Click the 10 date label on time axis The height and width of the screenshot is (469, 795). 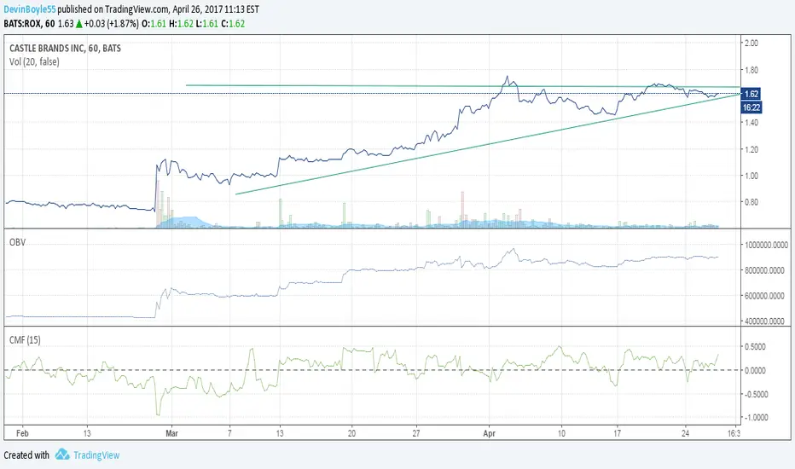tap(561, 433)
